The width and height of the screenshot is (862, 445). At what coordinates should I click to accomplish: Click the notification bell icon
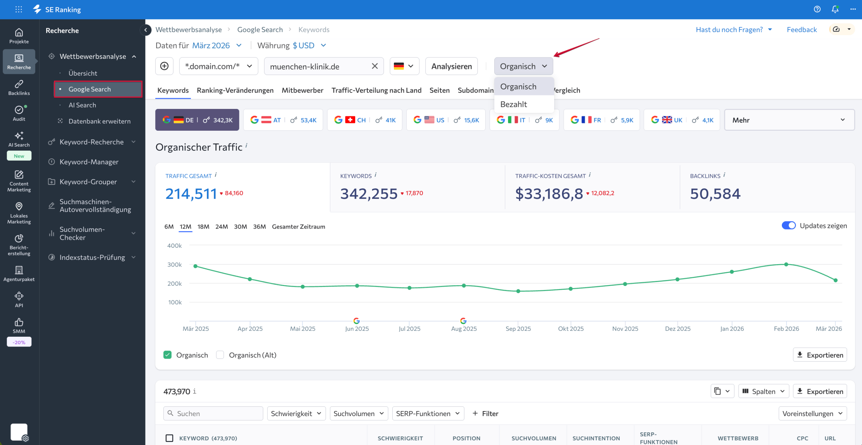[x=835, y=9]
